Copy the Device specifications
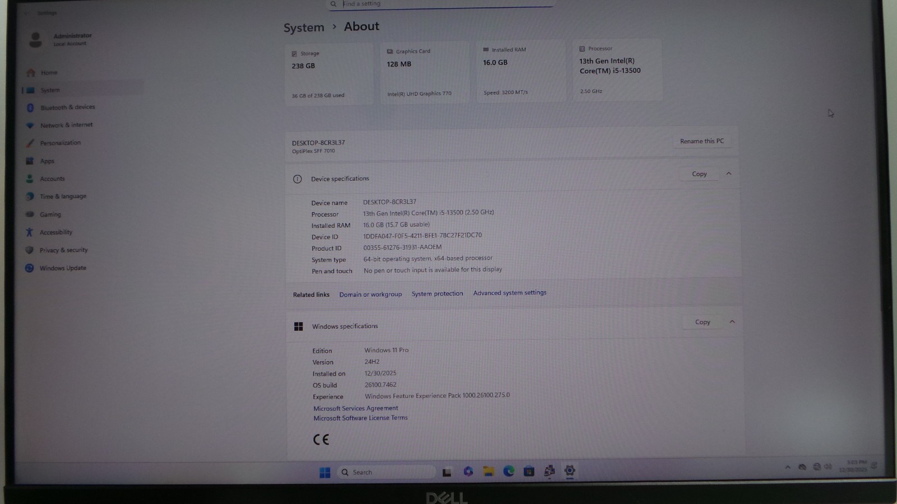 [x=699, y=174]
